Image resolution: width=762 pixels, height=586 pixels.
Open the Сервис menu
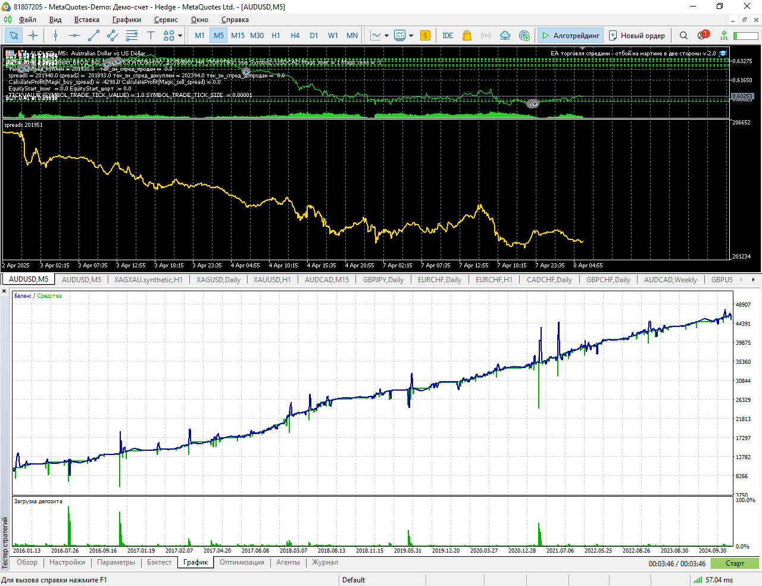tap(165, 20)
